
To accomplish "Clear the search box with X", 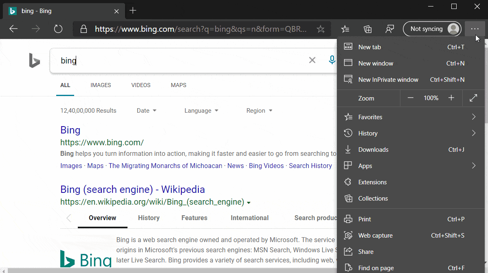I will click(312, 60).
